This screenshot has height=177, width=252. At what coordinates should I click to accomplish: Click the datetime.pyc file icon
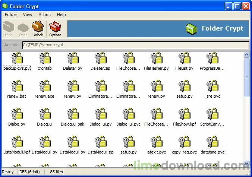(212, 143)
